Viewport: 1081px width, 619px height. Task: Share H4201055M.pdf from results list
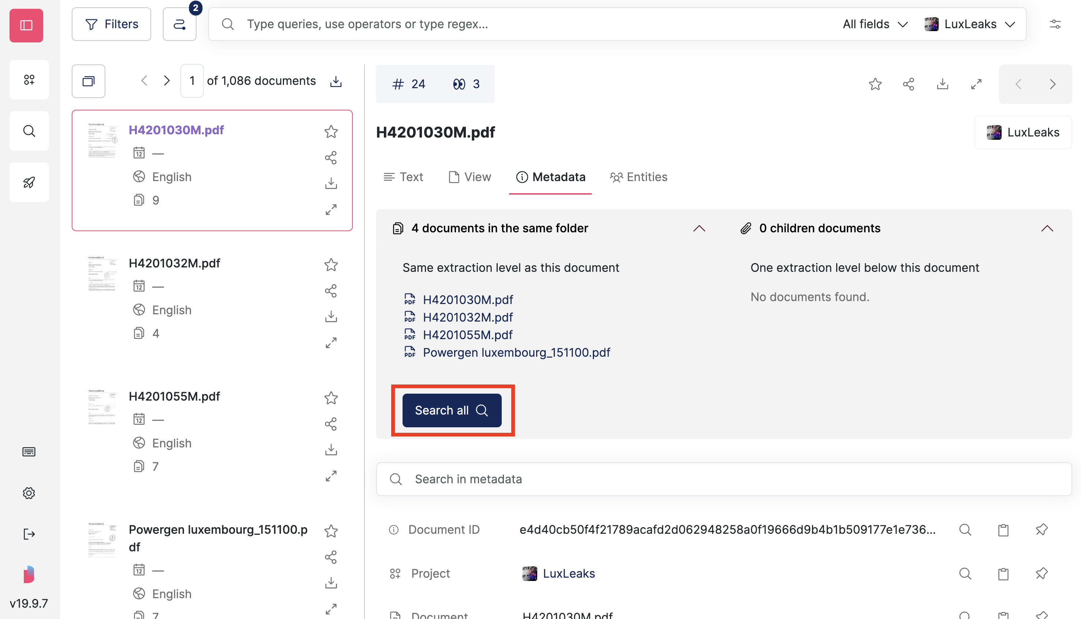point(331,424)
